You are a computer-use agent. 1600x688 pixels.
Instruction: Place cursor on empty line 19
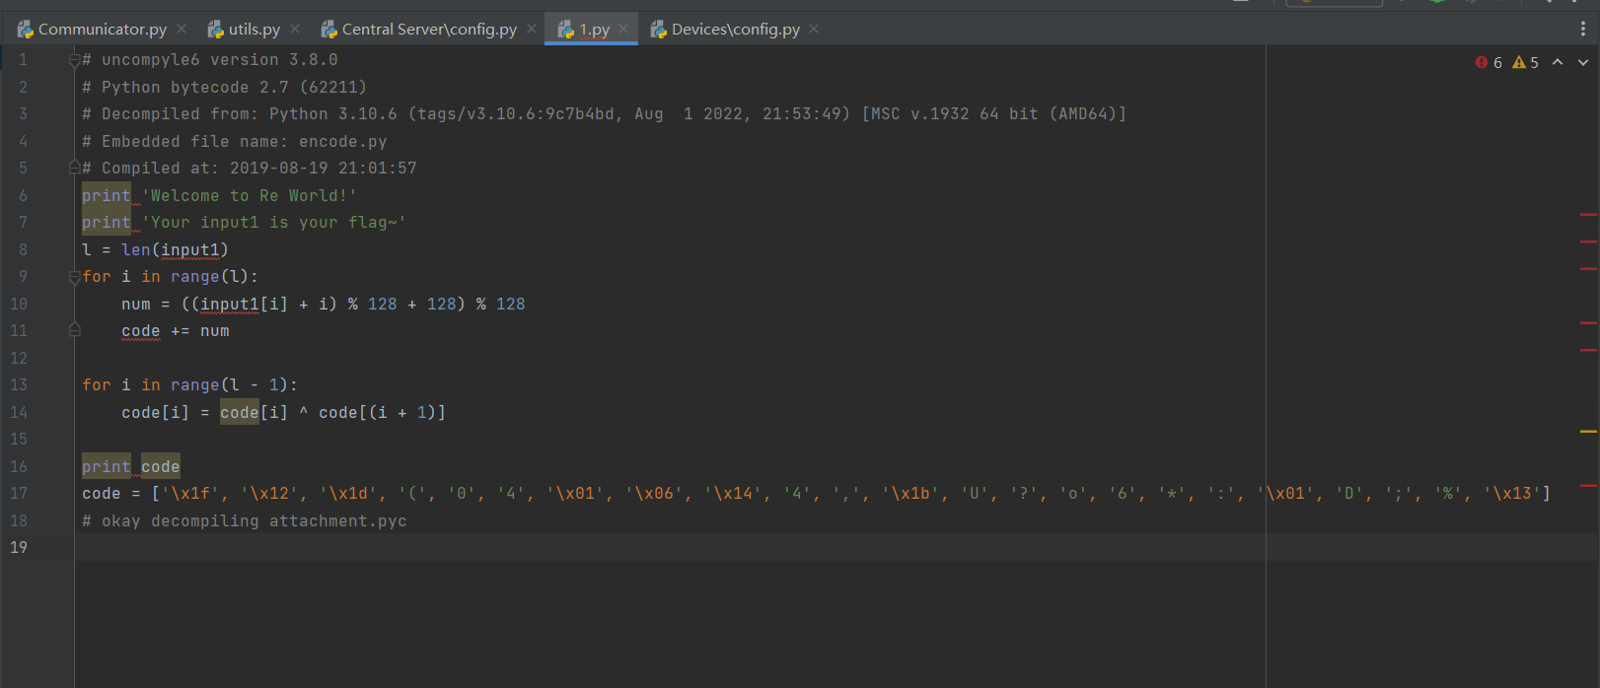coord(592,547)
